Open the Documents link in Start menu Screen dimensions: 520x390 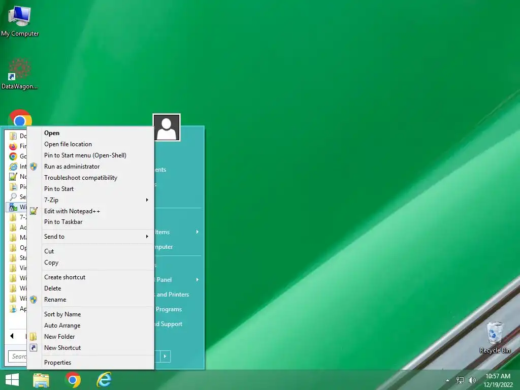pos(160,170)
